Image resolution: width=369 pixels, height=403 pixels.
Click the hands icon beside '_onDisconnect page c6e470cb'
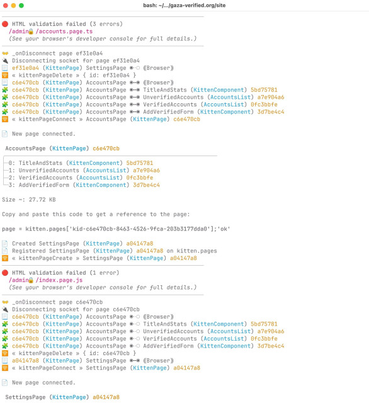(x=5, y=302)
